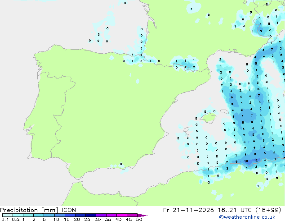Image resolution: width=285 pixels, height=221 pixels.
Task: Pick the 10–15 mm legend color swatch
Action: pos(59,215)
